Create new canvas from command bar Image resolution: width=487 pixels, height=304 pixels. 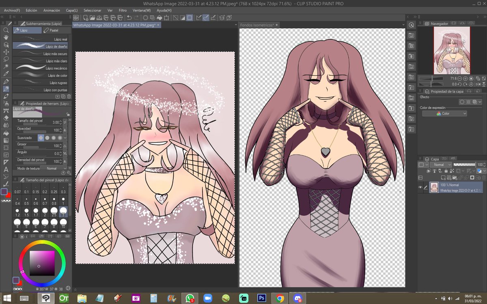tap(85, 17)
